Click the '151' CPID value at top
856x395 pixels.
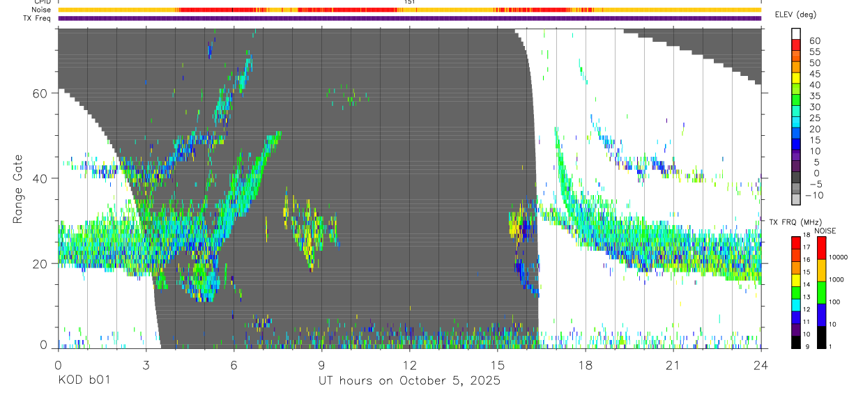click(x=409, y=3)
